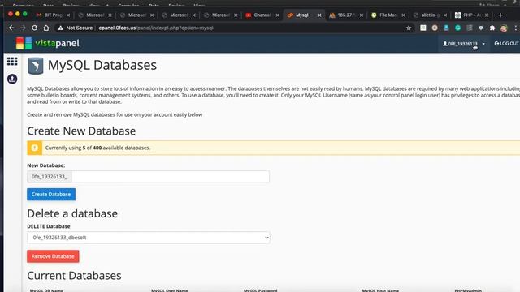Open the Chrome three-dot menu
The image size is (520, 292).
coord(516,28)
